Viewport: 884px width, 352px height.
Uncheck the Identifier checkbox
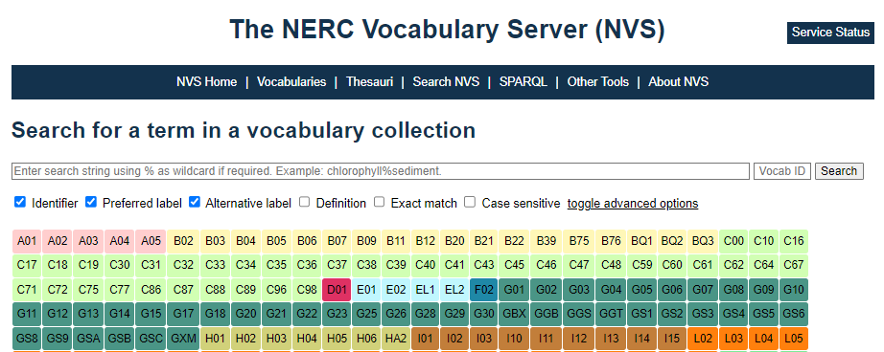pyautogui.click(x=20, y=202)
